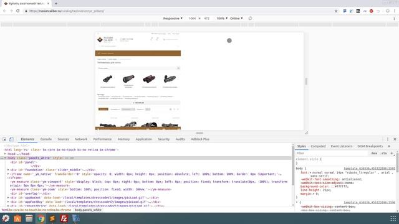399x224 pixels.
Task: Open Sublime Text from the taskbar
Action: [x=52, y=218]
